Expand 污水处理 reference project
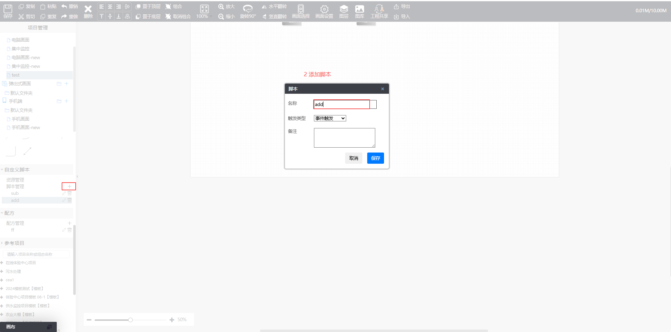671x332 pixels. click(x=2, y=271)
